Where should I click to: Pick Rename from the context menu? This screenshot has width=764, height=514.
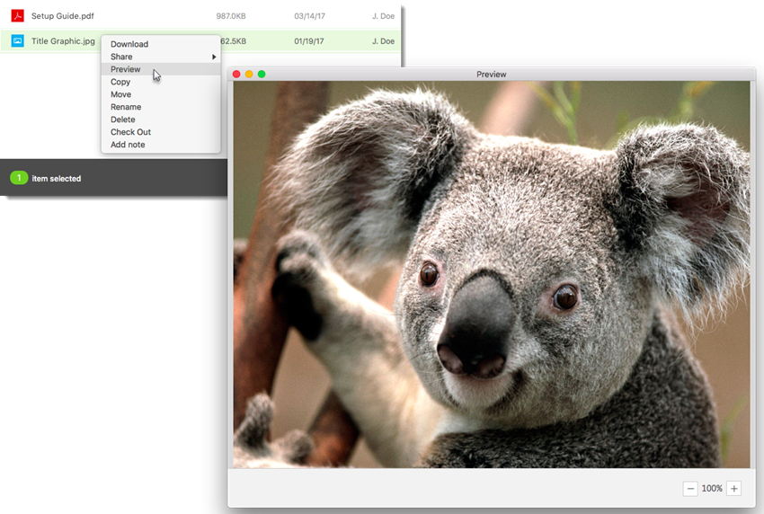coord(125,107)
